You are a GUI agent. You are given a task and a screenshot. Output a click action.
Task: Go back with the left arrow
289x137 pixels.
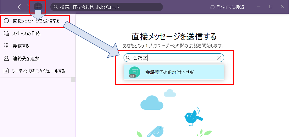point(19,7)
